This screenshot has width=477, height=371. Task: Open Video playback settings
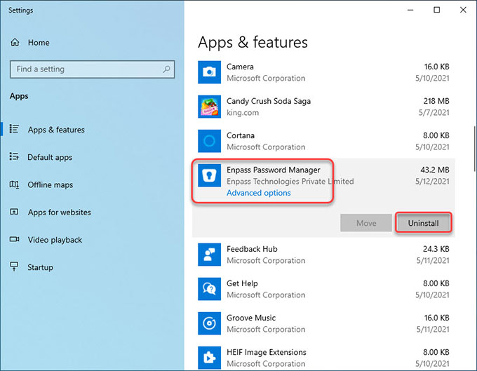(55, 240)
